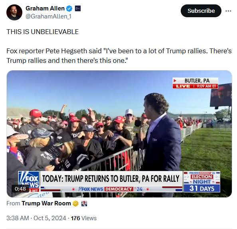This screenshot has width=237, height=229.
Task: Open the Trump War Room source link
Action: 46,203
